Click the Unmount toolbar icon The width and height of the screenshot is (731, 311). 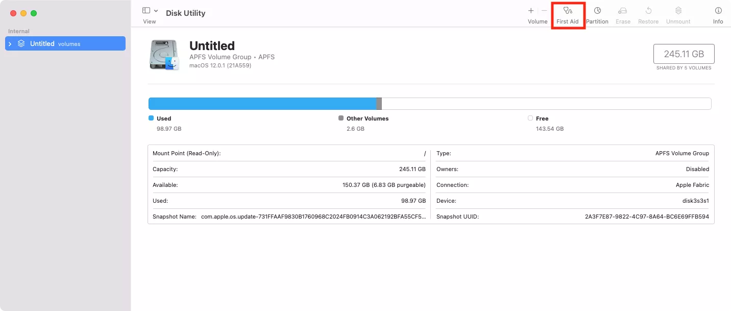pyautogui.click(x=678, y=11)
